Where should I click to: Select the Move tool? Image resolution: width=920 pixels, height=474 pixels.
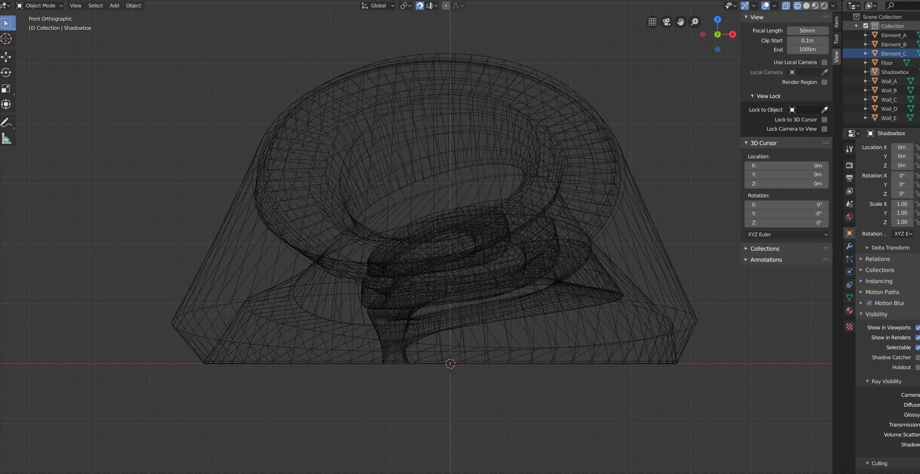point(7,57)
